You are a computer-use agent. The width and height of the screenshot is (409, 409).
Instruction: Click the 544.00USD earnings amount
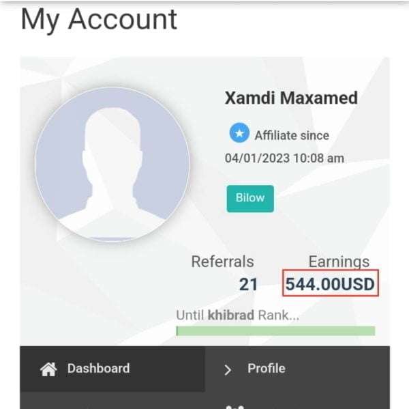(330, 283)
